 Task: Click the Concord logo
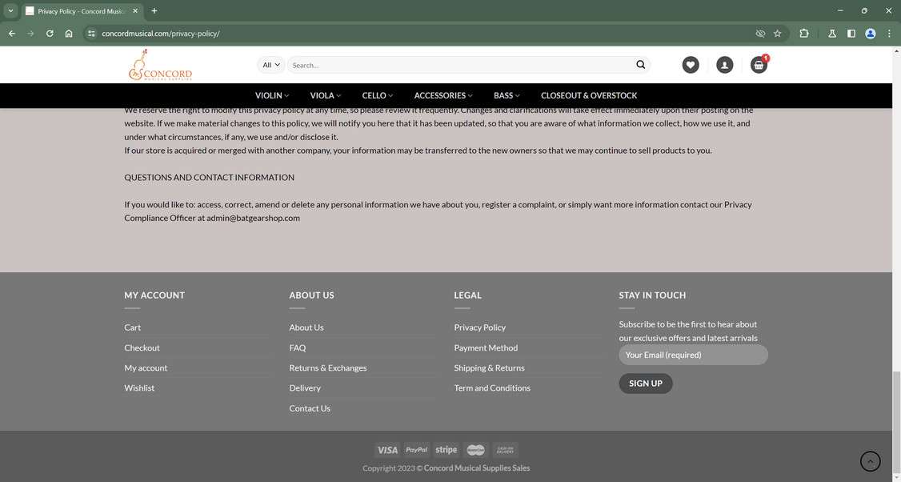pos(160,65)
